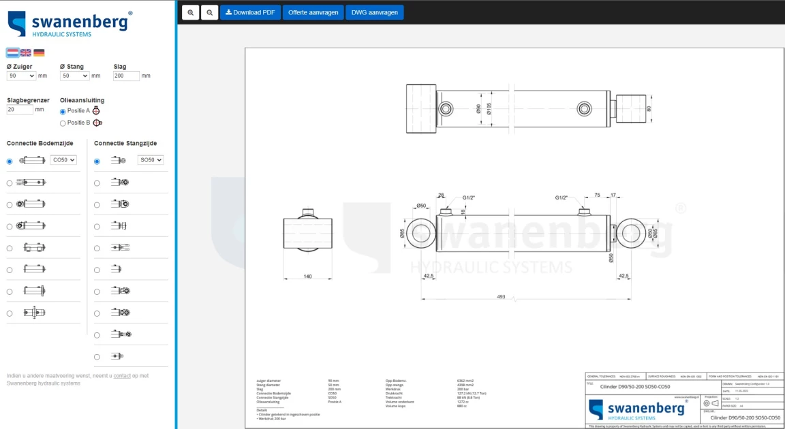This screenshot has width=785, height=429.
Task: Select the second Connectie Bodemzijde option
Action: 10,183
